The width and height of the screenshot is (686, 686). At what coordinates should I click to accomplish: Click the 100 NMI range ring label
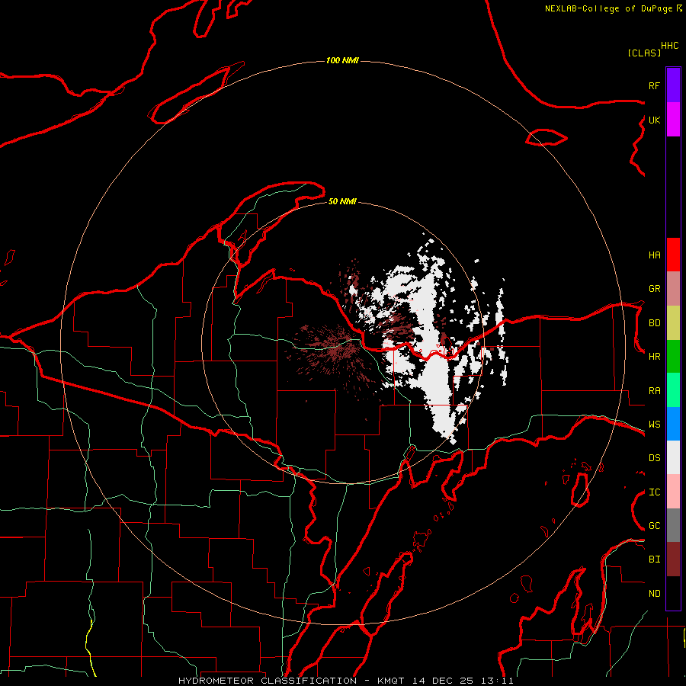click(x=342, y=60)
